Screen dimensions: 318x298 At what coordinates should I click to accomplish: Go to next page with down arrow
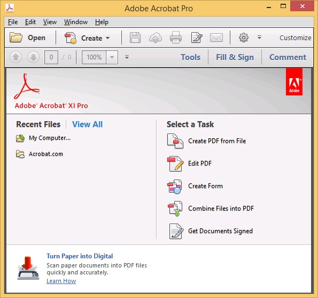(x=33, y=57)
